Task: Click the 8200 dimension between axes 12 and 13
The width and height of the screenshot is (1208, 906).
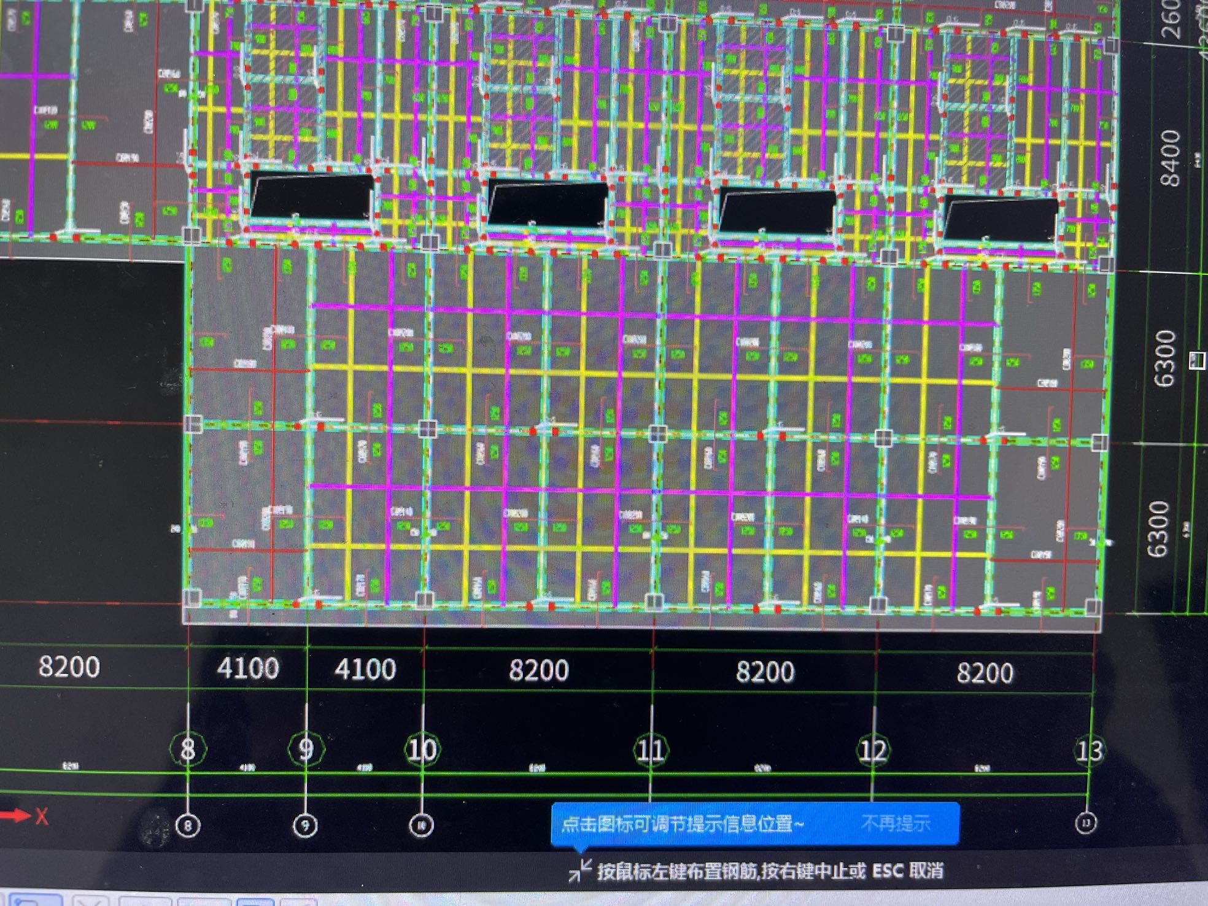Action: click(985, 673)
